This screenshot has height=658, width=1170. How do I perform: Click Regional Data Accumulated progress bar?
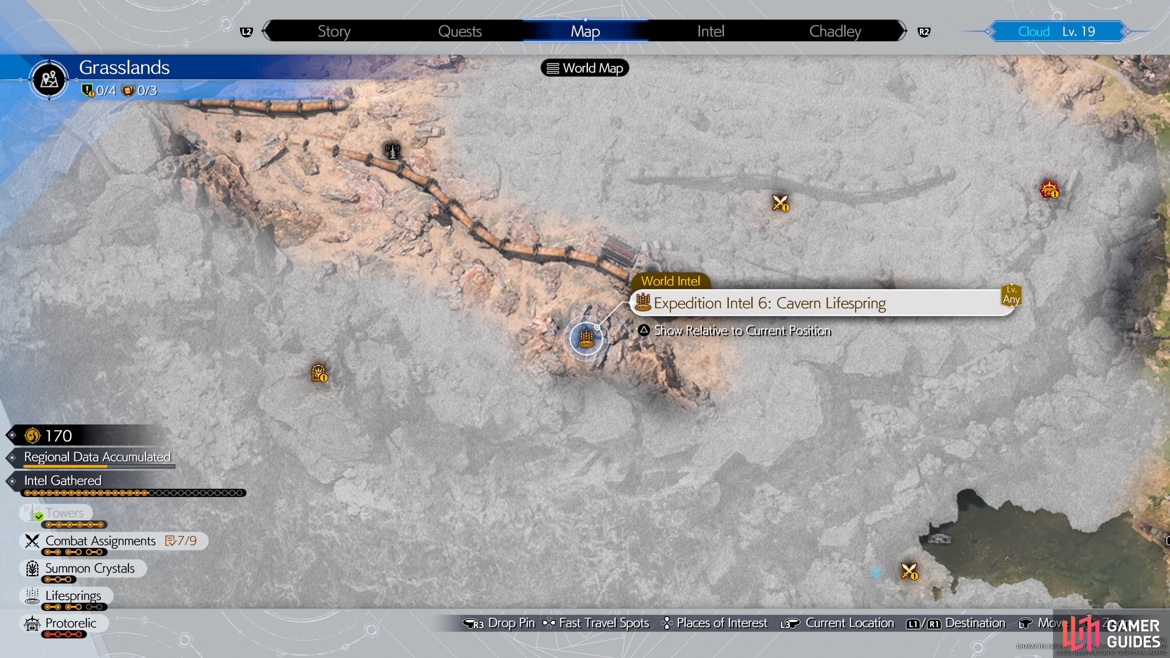coord(99,466)
